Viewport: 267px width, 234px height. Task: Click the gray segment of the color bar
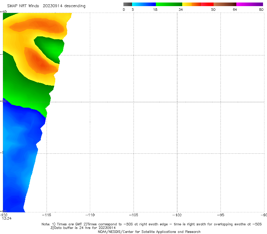click(128, 4)
